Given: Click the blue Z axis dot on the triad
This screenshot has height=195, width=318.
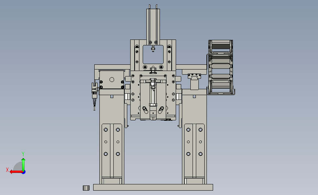Looking at the screenshot, I should (x=24, y=172).
